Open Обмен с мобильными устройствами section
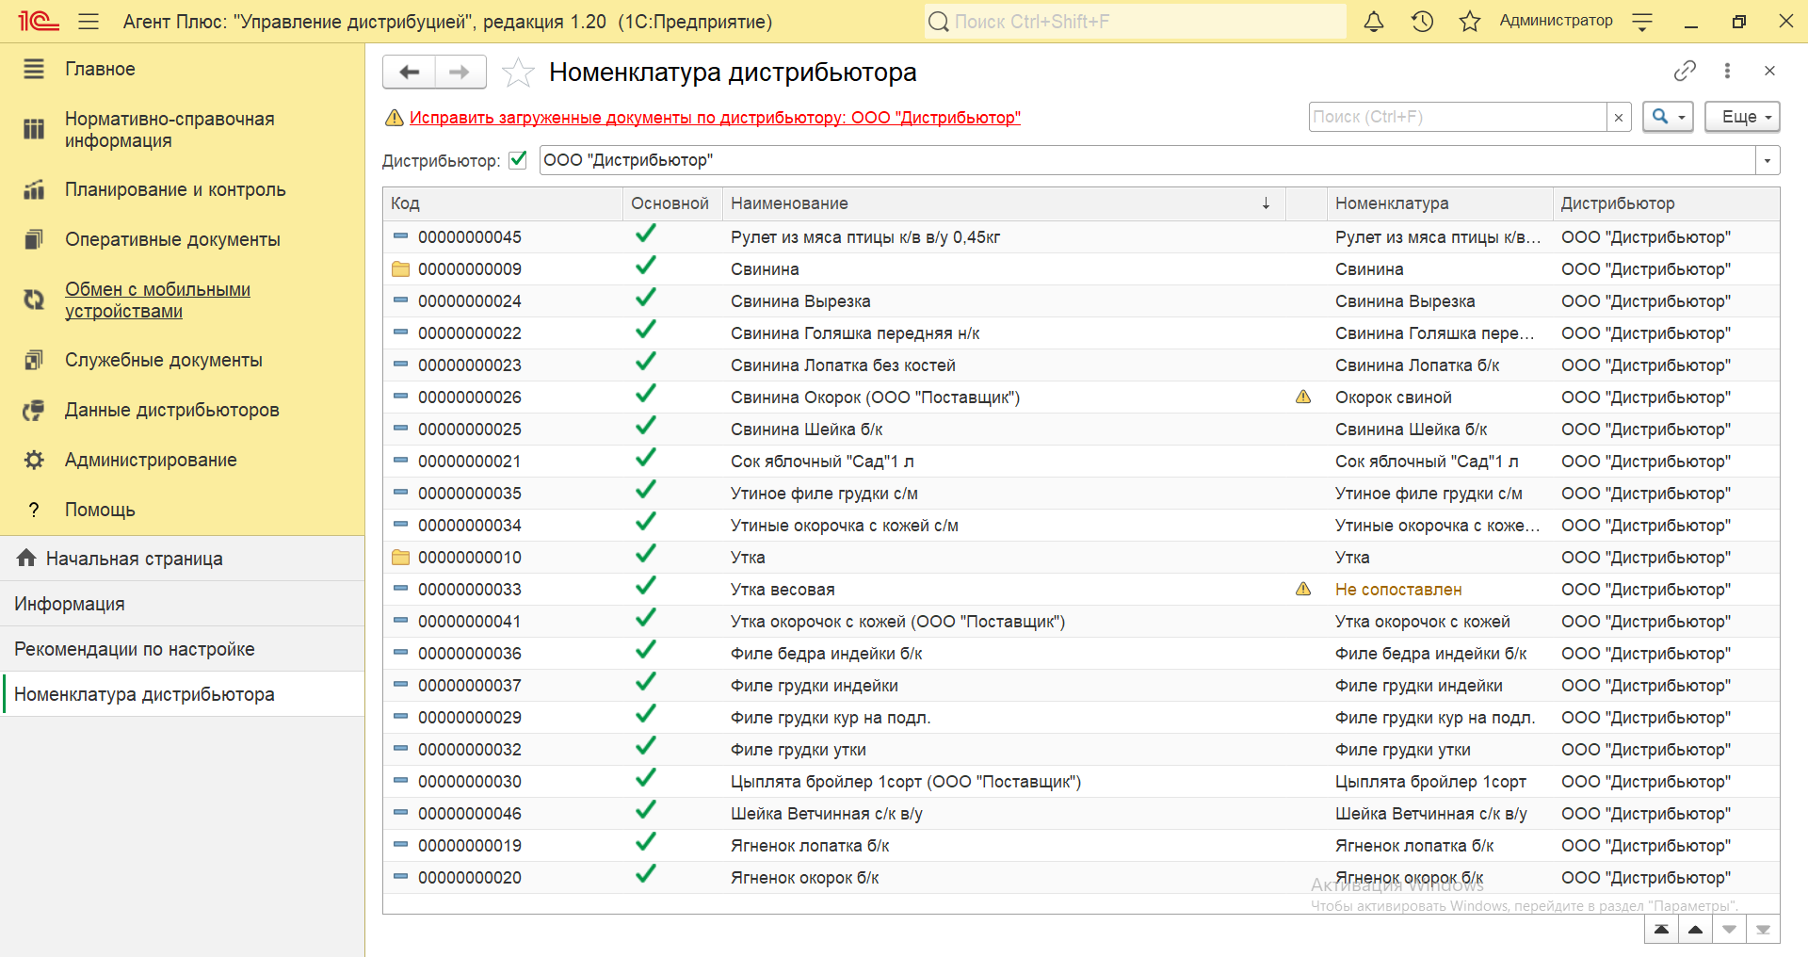 click(x=157, y=300)
